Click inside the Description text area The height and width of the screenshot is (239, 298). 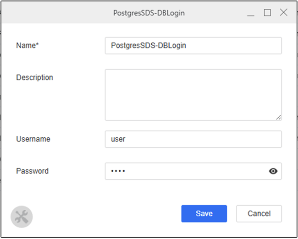pyautogui.click(x=193, y=95)
